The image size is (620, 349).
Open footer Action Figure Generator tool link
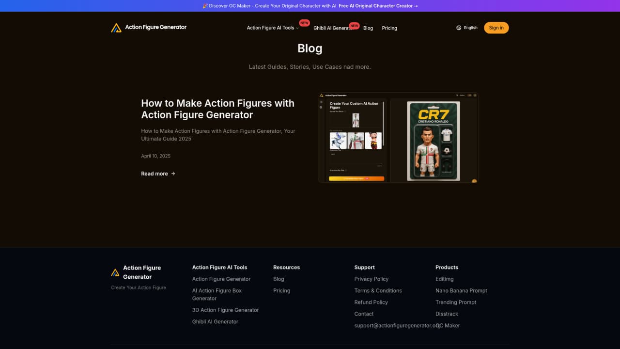(x=221, y=279)
